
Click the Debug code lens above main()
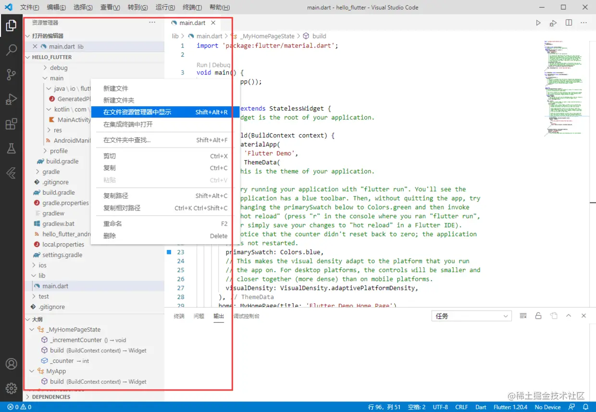click(221, 65)
